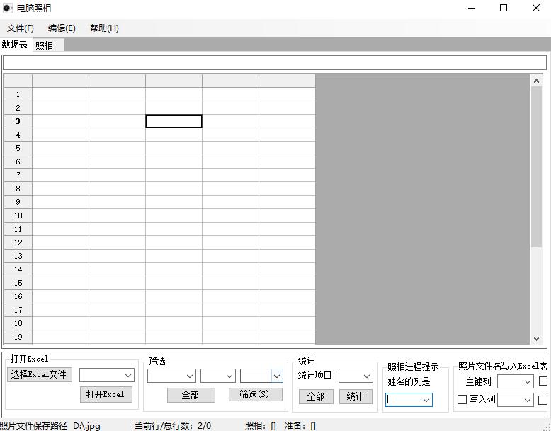The width and height of the screenshot is (551, 431).
Task: Open the 编辑(E) menu
Action: (62, 28)
